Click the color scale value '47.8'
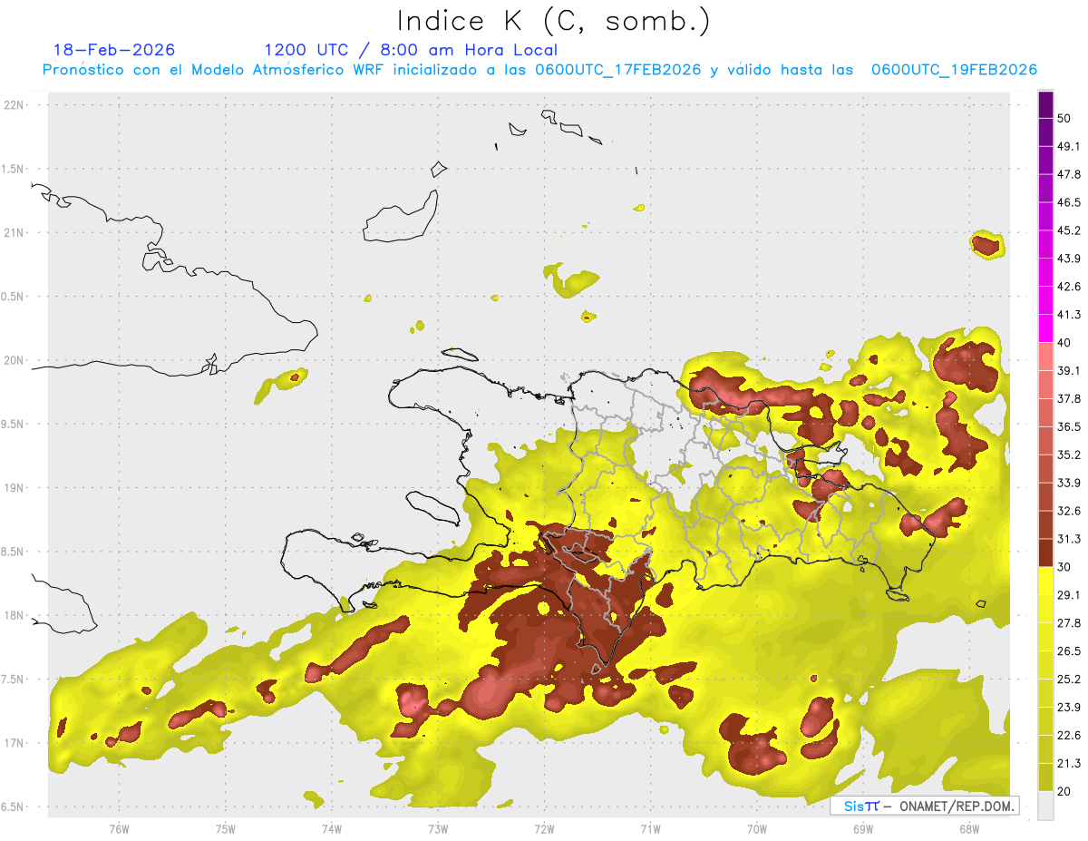The image size is (1088, 841). click(x=1068, y=174)
